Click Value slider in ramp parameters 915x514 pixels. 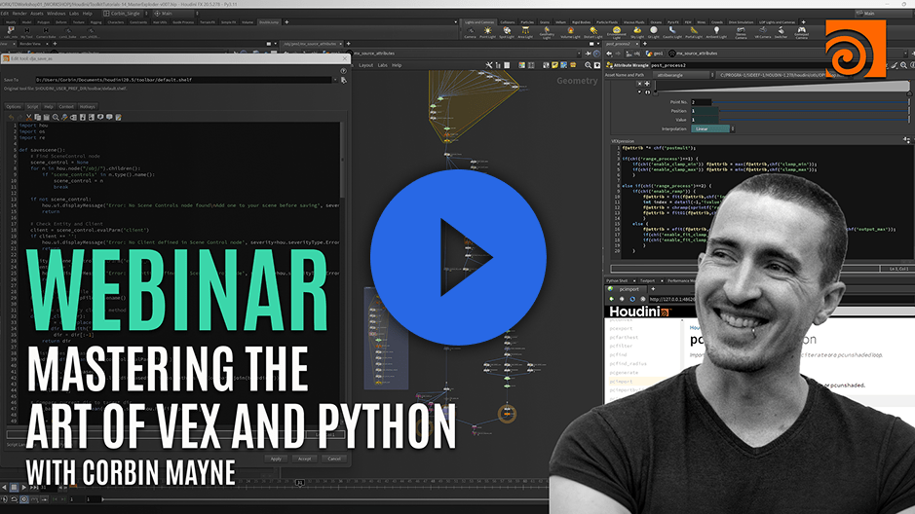[x=813, y=120]
